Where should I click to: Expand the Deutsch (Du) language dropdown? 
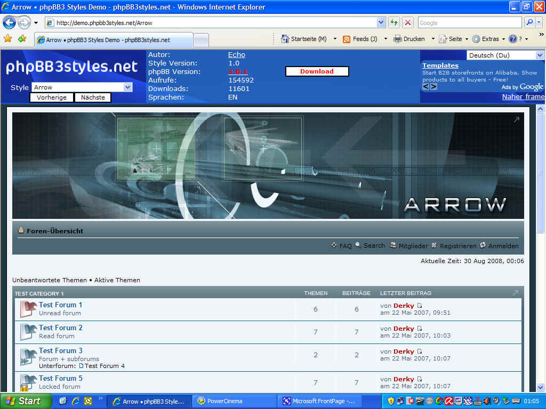[540, 55]
